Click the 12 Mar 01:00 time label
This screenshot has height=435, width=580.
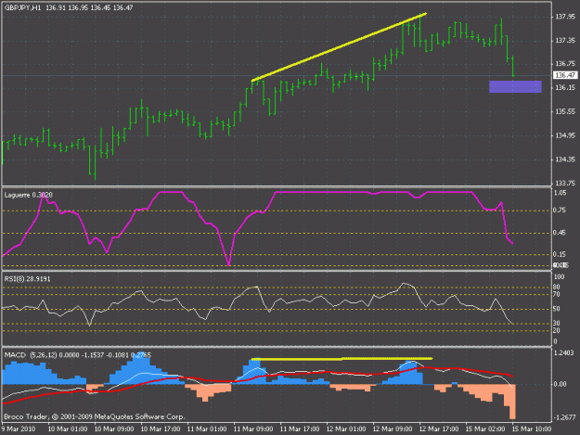[346, 429]
